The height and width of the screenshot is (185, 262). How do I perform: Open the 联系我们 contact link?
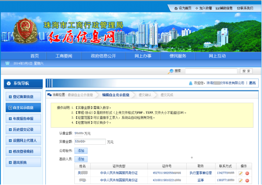(x=245, y=8)
